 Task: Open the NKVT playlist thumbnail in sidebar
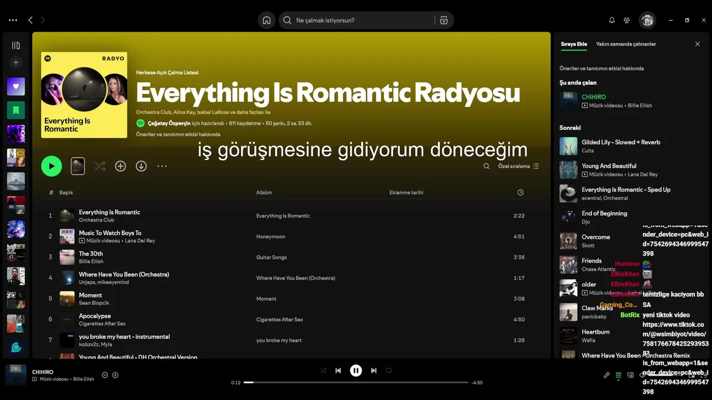16,276
